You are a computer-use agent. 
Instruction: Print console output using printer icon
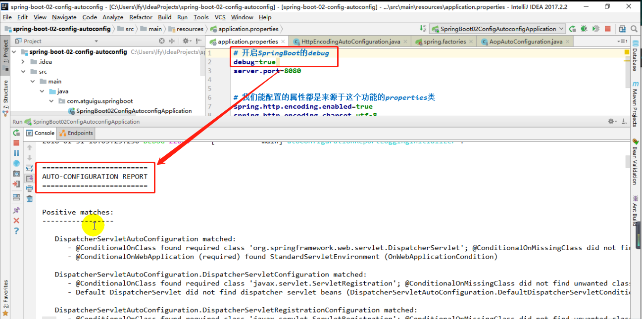click(30, 188)
